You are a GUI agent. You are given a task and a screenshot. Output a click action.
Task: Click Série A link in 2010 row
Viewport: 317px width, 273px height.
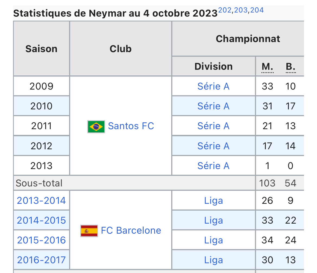pyautogui.click(x=214, y=106)
